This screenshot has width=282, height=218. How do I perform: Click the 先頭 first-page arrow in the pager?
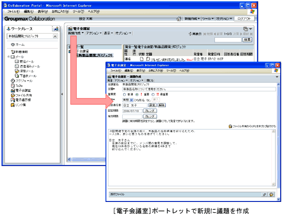coord(204,34)
